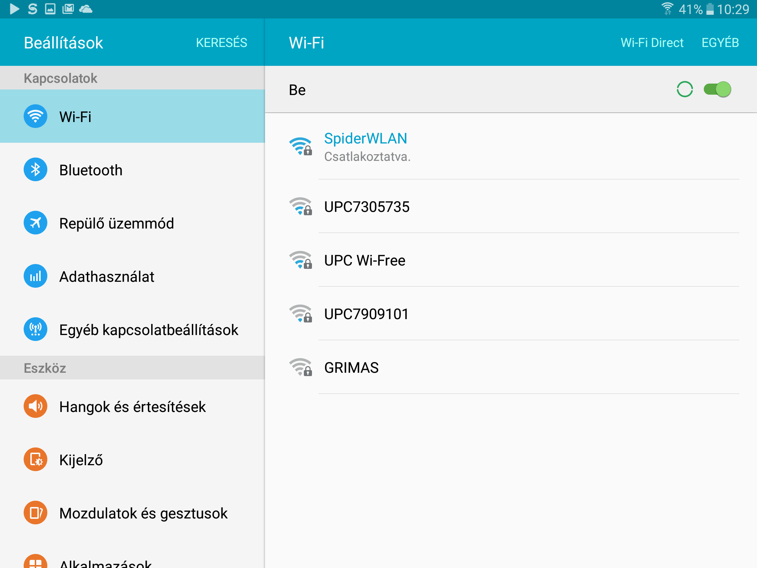Open the EGYÉB more options menu
The height and width of the screenshot is (568, 757).
click(720, 43)
